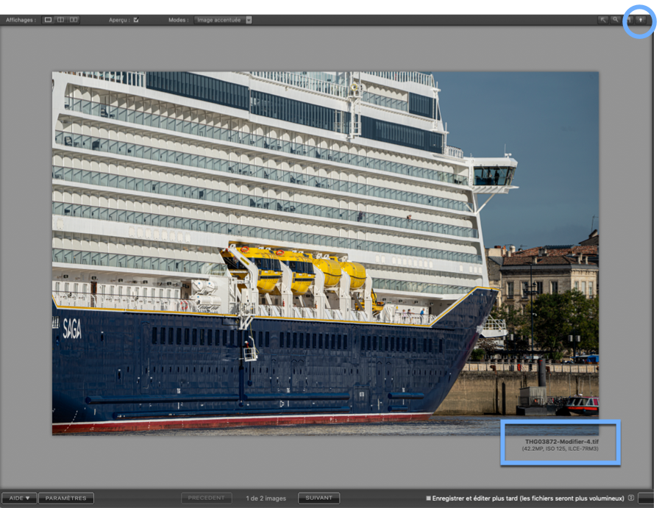This screenshot has height=508, width=662.
Task: Select the single image view layout
Action: tap(48, 20)
